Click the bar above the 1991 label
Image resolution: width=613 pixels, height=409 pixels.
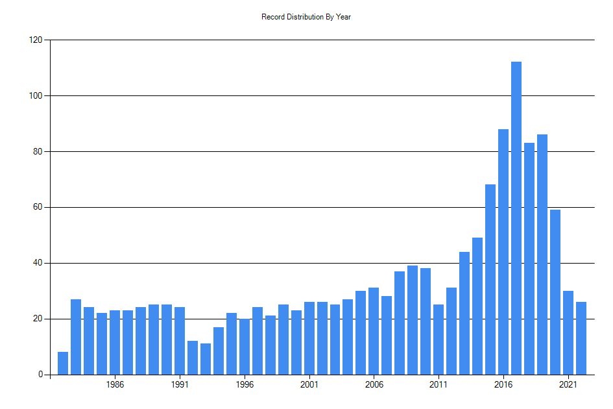[x=178, y=341]
